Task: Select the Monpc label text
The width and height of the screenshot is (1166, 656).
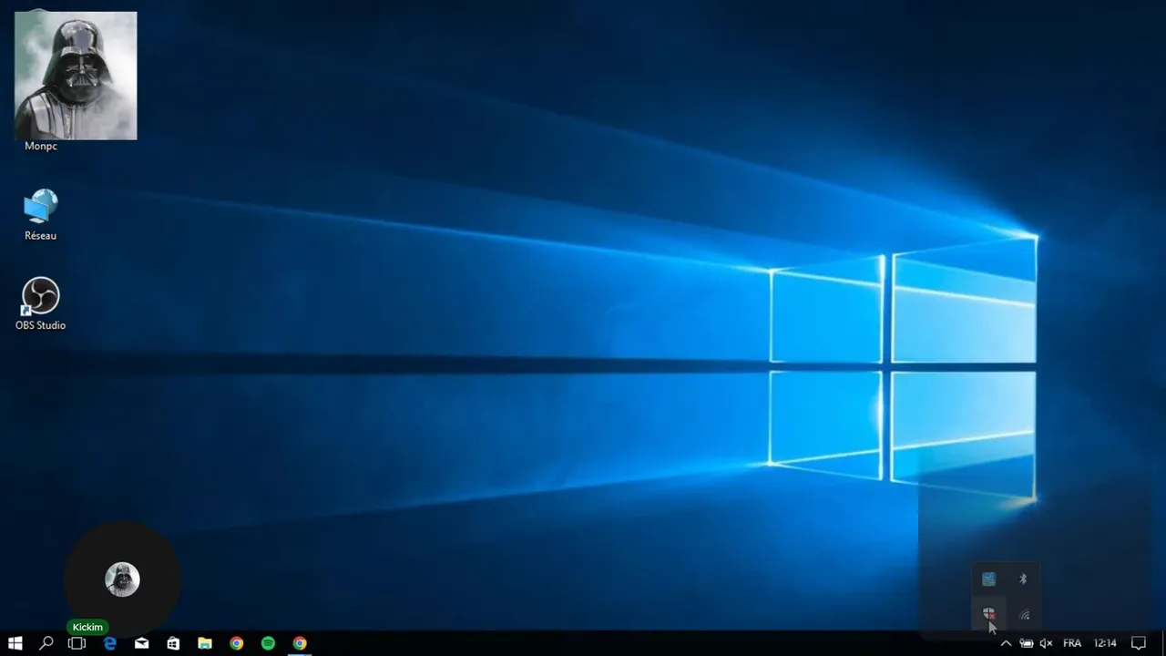Action: click(x=41, y=147)
